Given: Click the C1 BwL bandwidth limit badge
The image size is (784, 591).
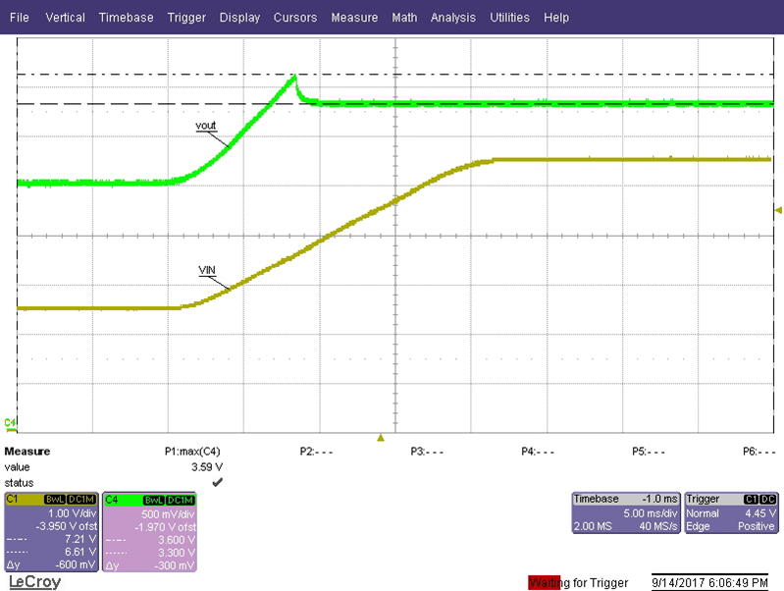Looking at the screenshot, I should 55,500.
